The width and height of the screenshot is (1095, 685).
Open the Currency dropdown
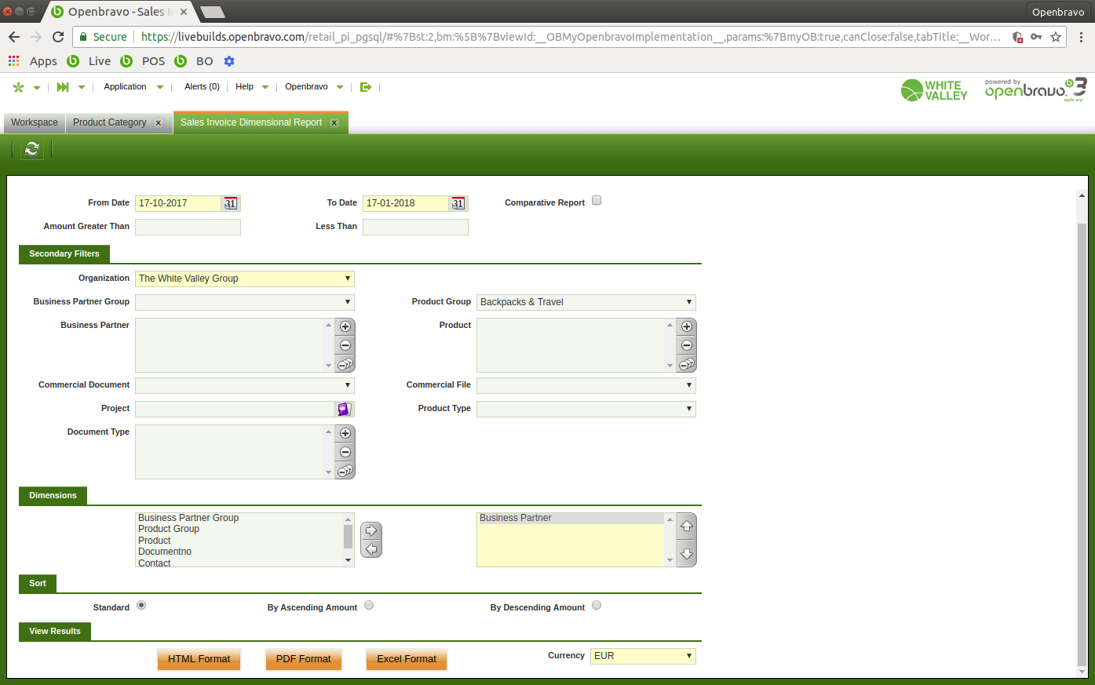click(642, 656)
